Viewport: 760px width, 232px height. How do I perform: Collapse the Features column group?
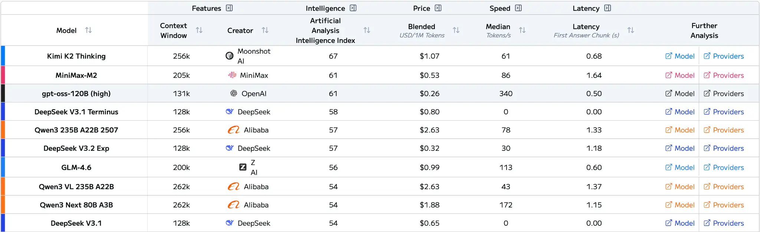(229, 8)
